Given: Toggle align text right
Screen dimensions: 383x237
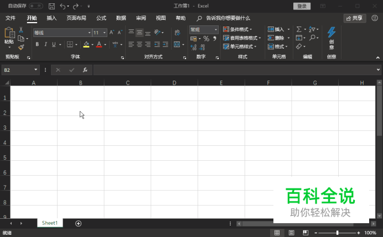Looking at the screenshot, I should (x=148, y=44).
